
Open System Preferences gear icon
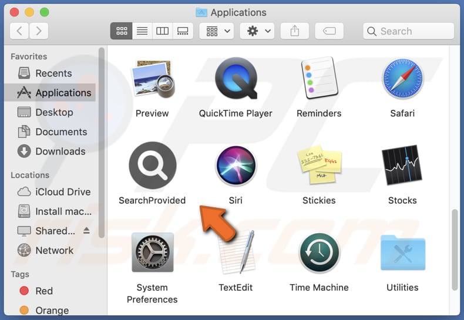(153, 252)
